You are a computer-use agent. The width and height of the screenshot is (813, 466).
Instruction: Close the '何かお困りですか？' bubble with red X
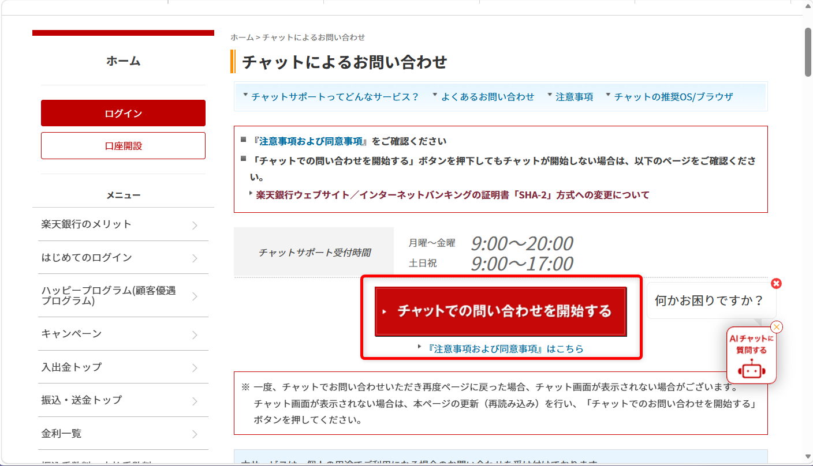tap(777, 283)
